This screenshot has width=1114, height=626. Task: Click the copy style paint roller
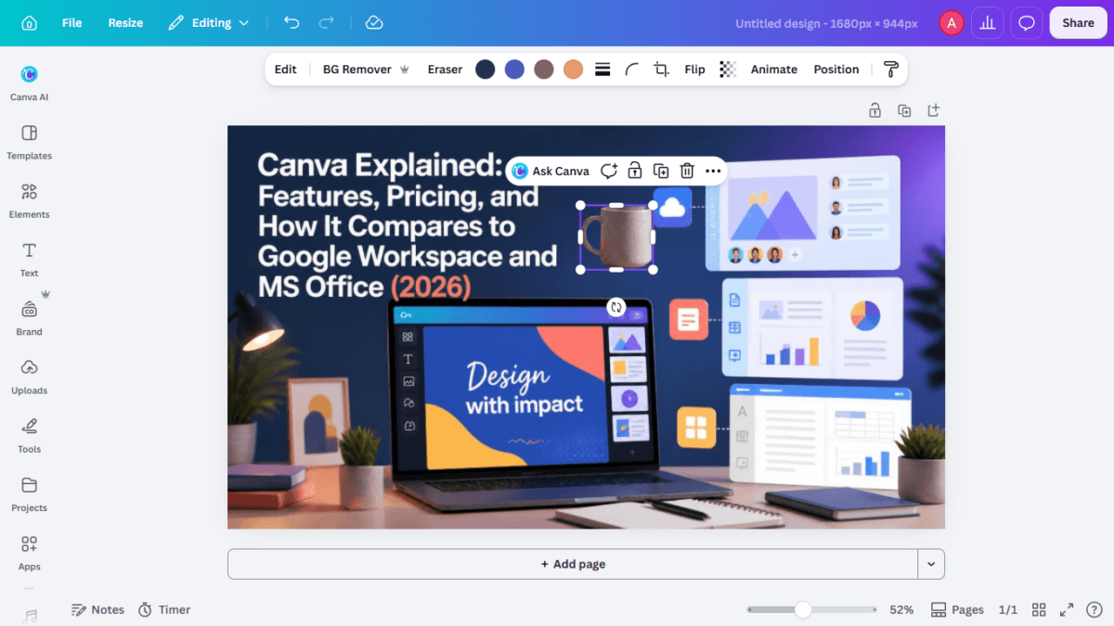tap(891, 70)
